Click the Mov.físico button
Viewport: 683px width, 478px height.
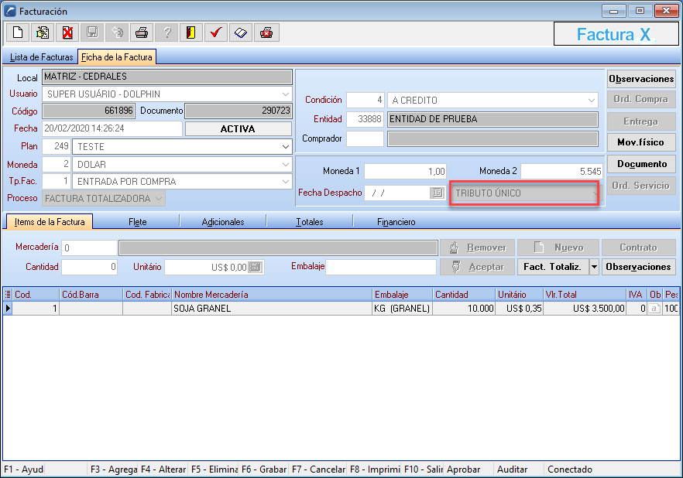[x=641, y=142]
